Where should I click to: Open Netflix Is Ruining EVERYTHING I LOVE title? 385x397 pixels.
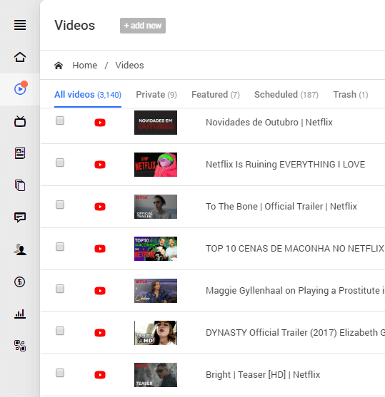(x=285, y=165)
